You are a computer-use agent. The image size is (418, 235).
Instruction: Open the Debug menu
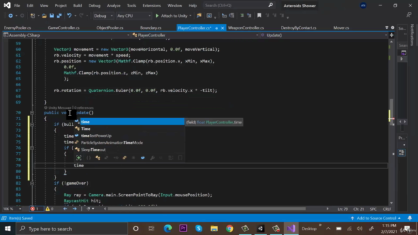pos(94,5)
